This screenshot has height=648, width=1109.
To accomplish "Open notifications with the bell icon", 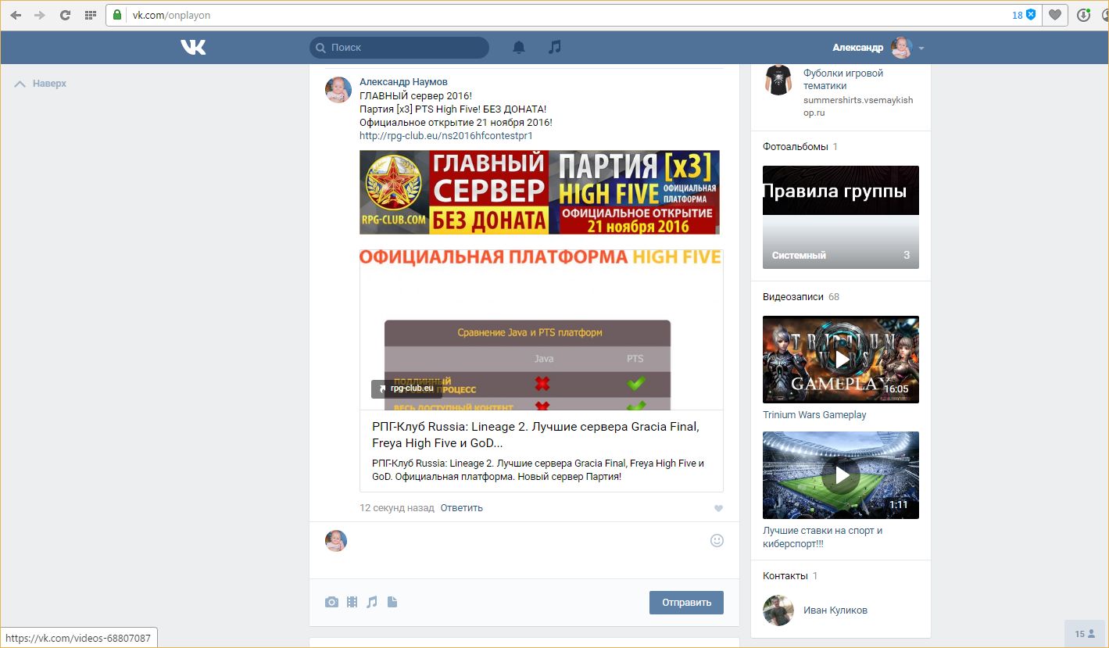I will tap(519, 48).
